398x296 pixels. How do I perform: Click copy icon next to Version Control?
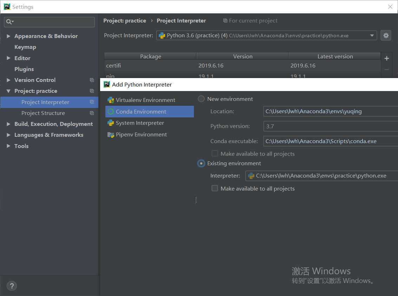(92, 80)
